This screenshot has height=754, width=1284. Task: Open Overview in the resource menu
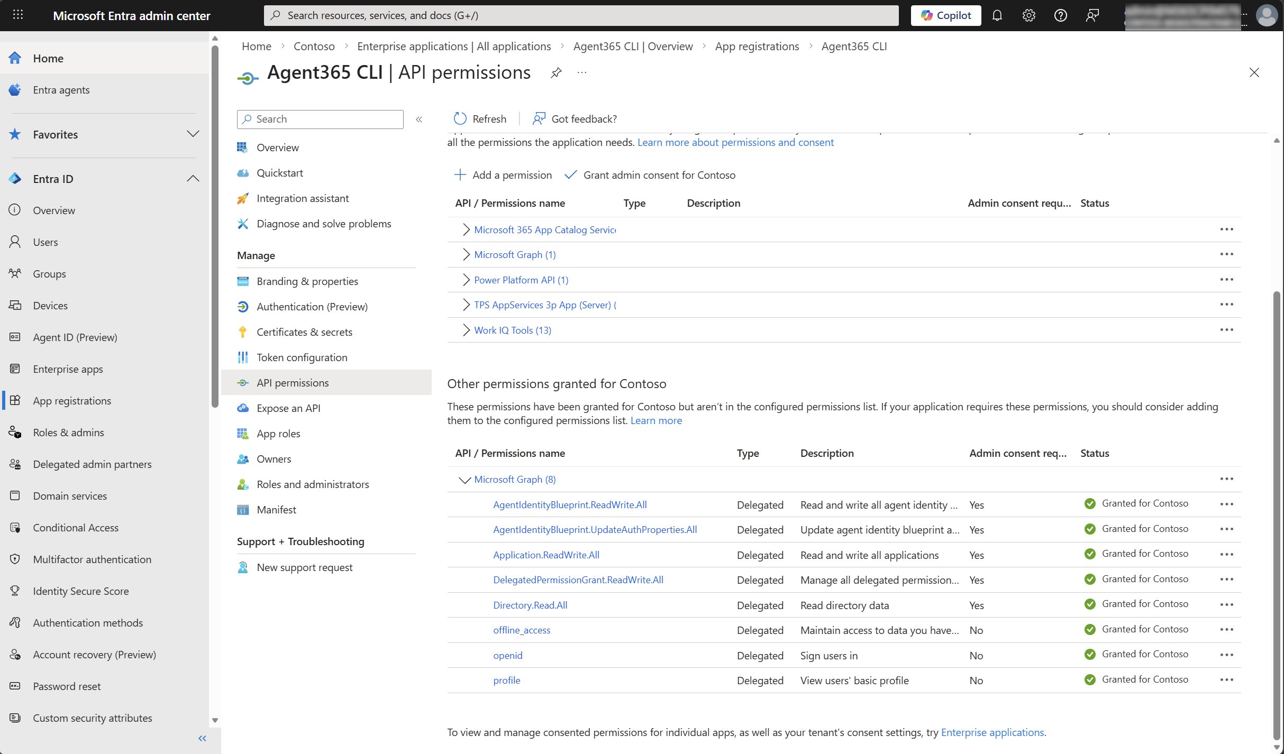tap(277, 148)
